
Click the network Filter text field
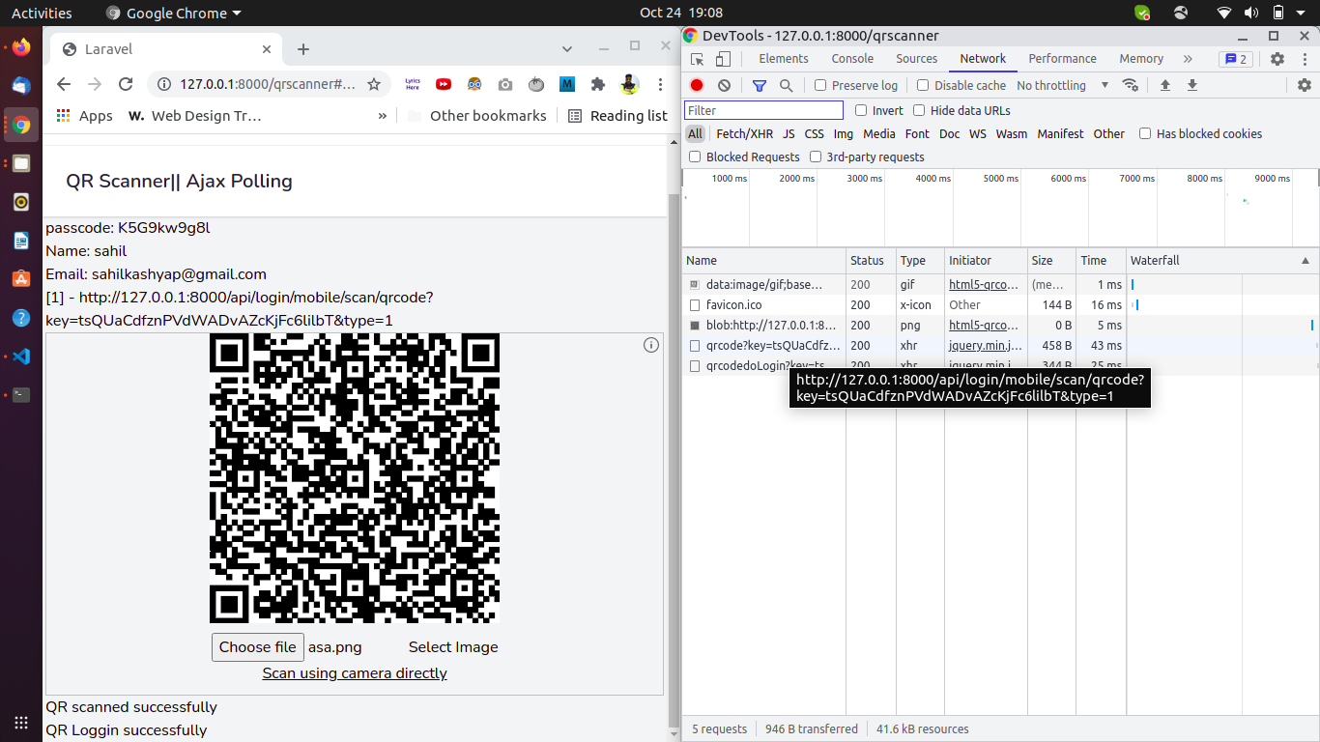pos(763,110)
